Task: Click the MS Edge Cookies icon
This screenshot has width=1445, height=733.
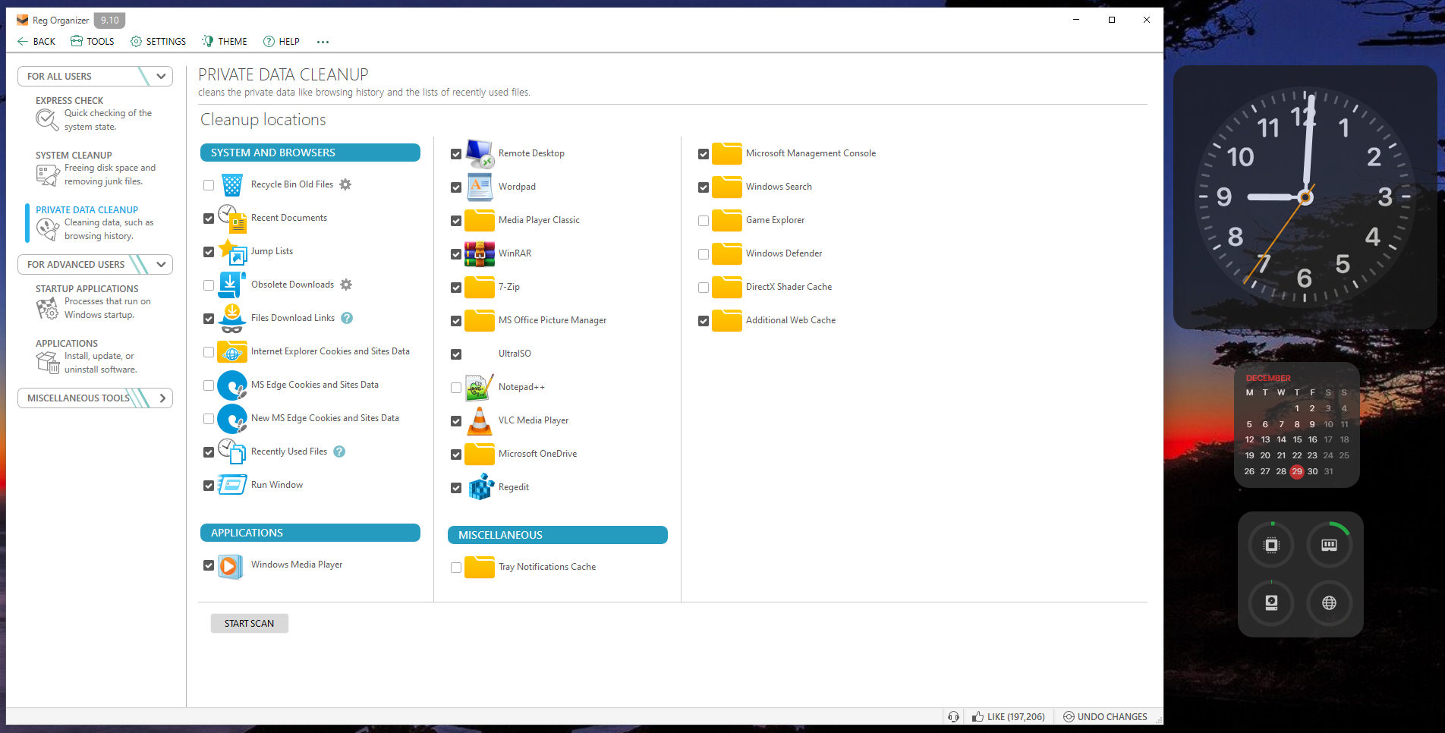Action: [232, 385]
